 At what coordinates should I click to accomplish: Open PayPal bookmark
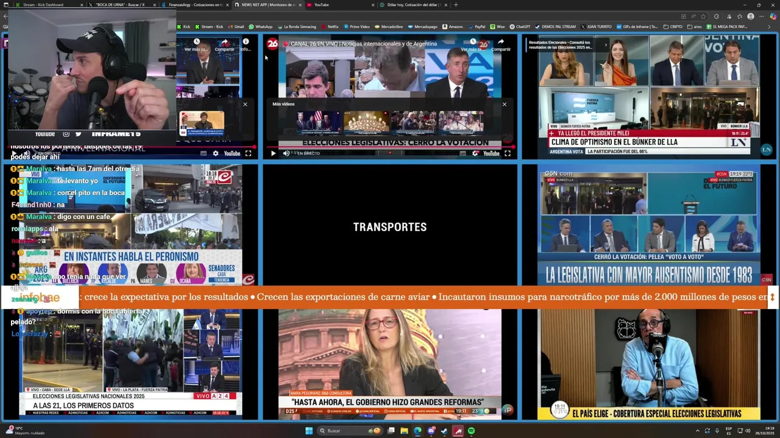(477, 27)
